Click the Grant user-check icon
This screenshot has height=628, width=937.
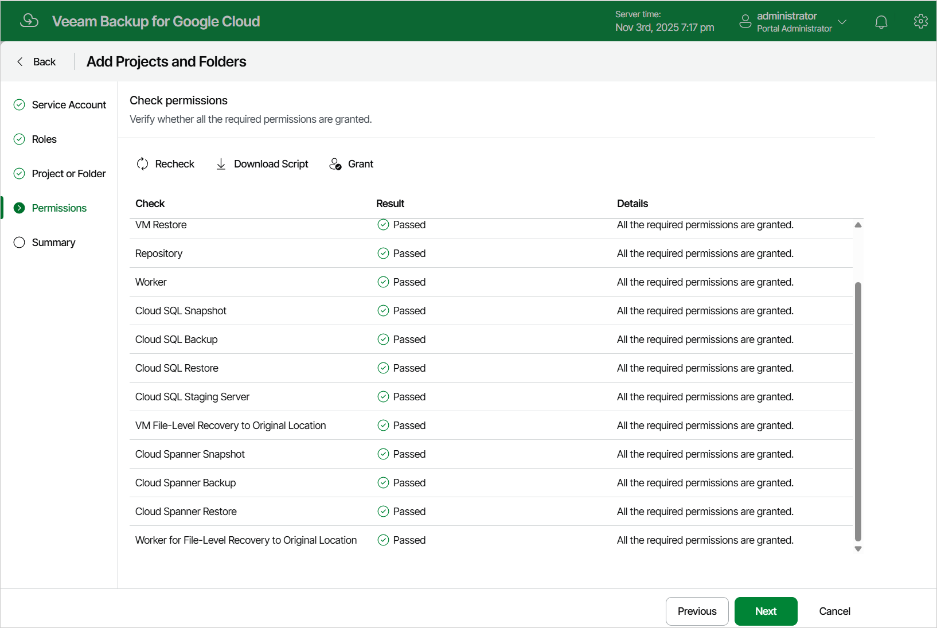[335, 164]
